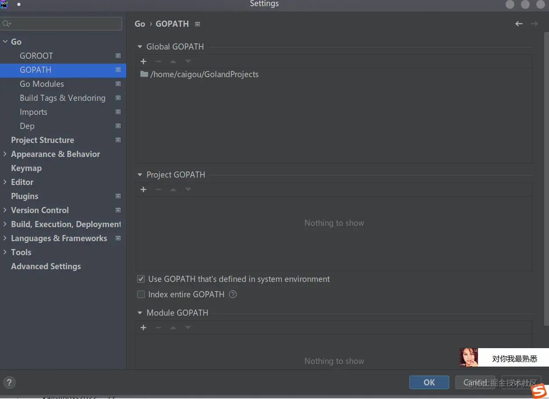The image size is (549, 399).
Task: Click project icon next to Dep
Action: coord(118,126)
